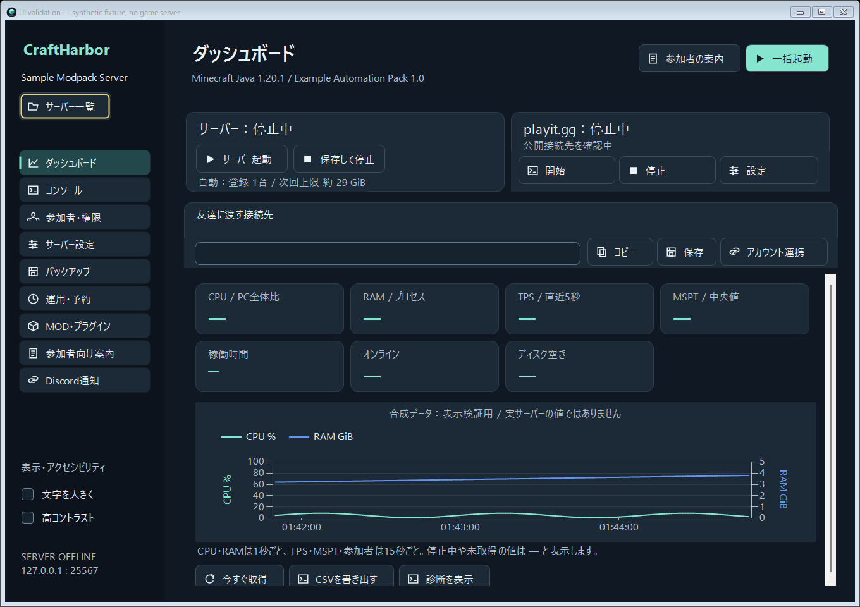Click the 一括起動 button

(787, 58)
